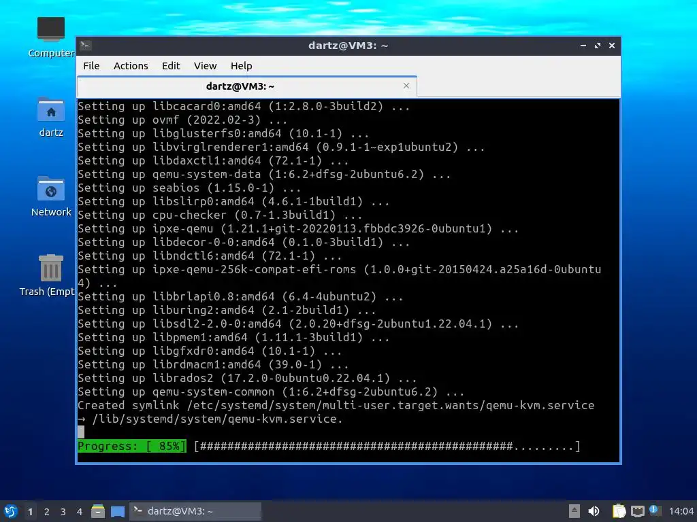697x522 pixels.
Task: Click the hash-mark progress bar
Action: coord(387,446)
